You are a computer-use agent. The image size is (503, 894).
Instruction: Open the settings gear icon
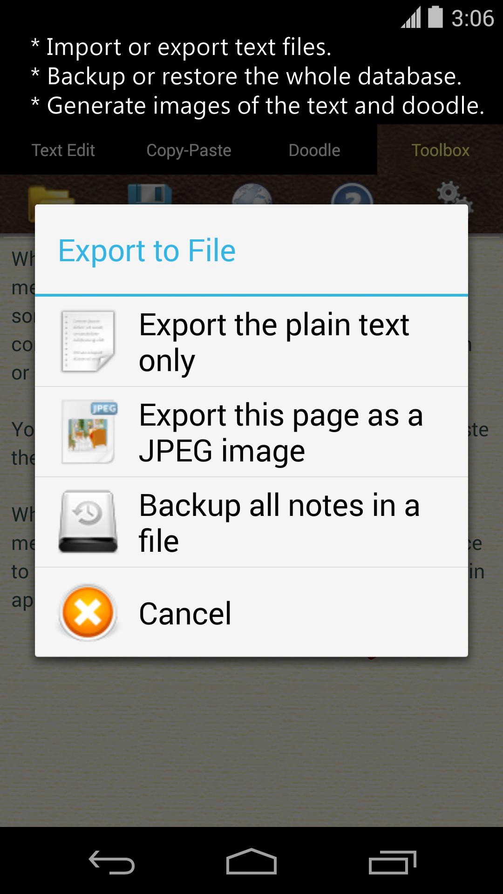(454, 195)
